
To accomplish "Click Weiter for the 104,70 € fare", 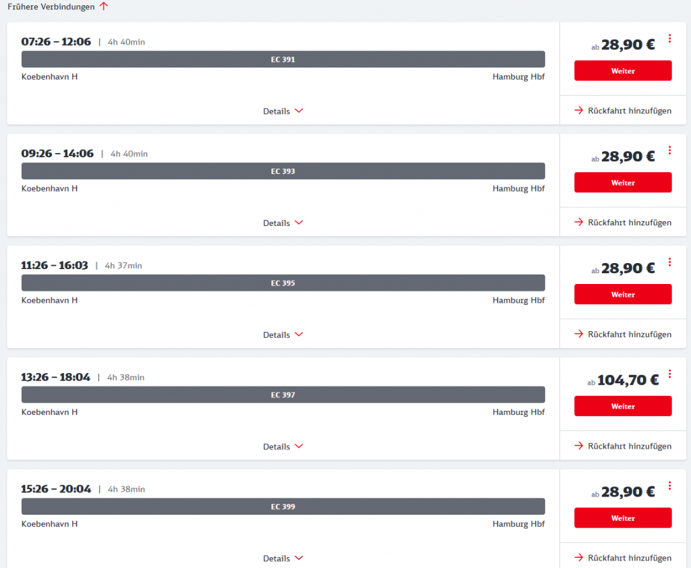I will [x=623, y=406].
